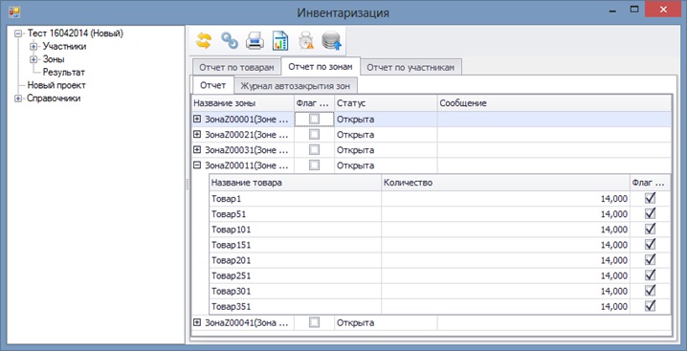Expand the Зоны tree node
This screenshot has height=351, width=687.
pyautogui.click(x=33, y=59)
